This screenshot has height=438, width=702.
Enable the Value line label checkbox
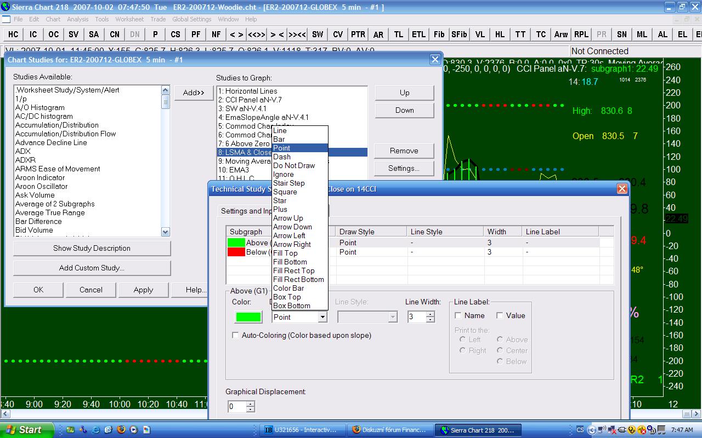[500, 315]
